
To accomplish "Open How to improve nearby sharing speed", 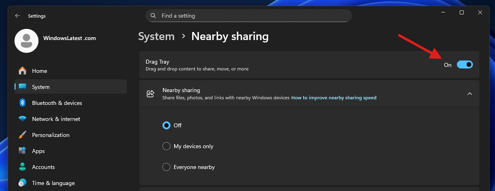I will (334, 98).
